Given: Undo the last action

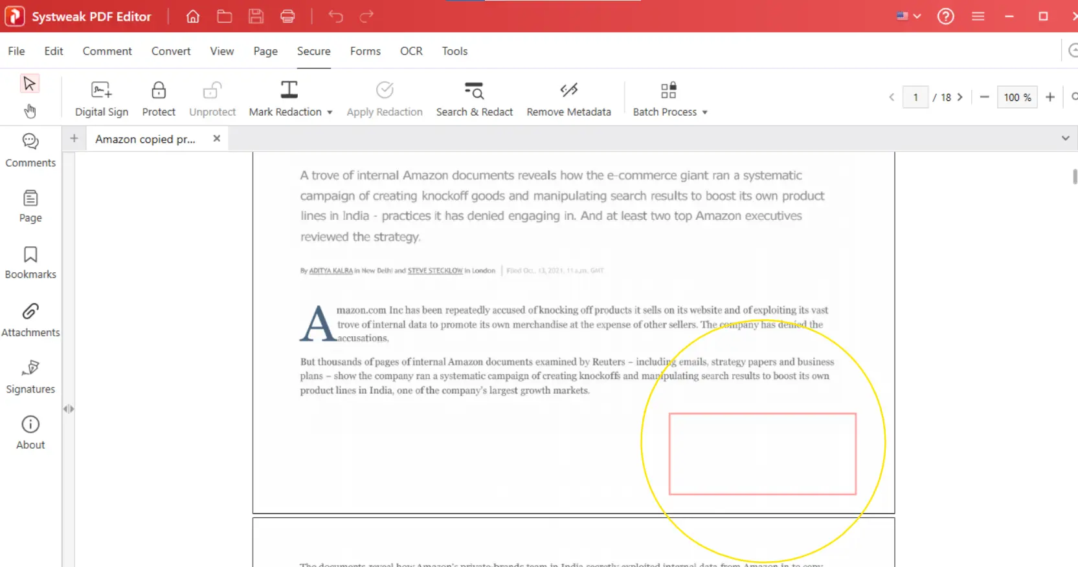Looking at the screenshot, I should click(335, 16).
